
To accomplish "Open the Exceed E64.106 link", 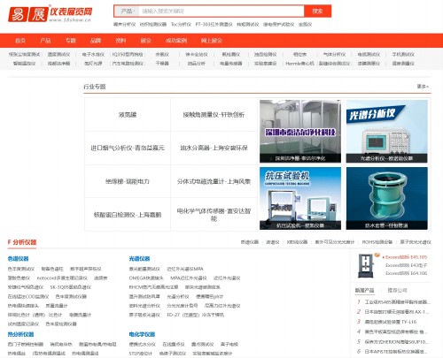I will 407,273.
